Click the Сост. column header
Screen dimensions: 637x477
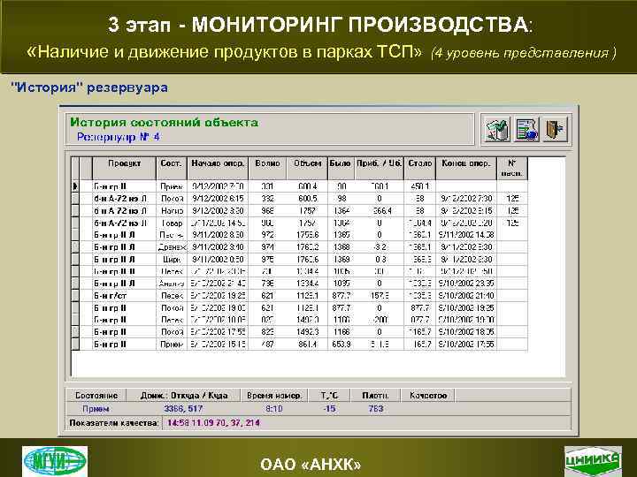click(x=172, y=169)
